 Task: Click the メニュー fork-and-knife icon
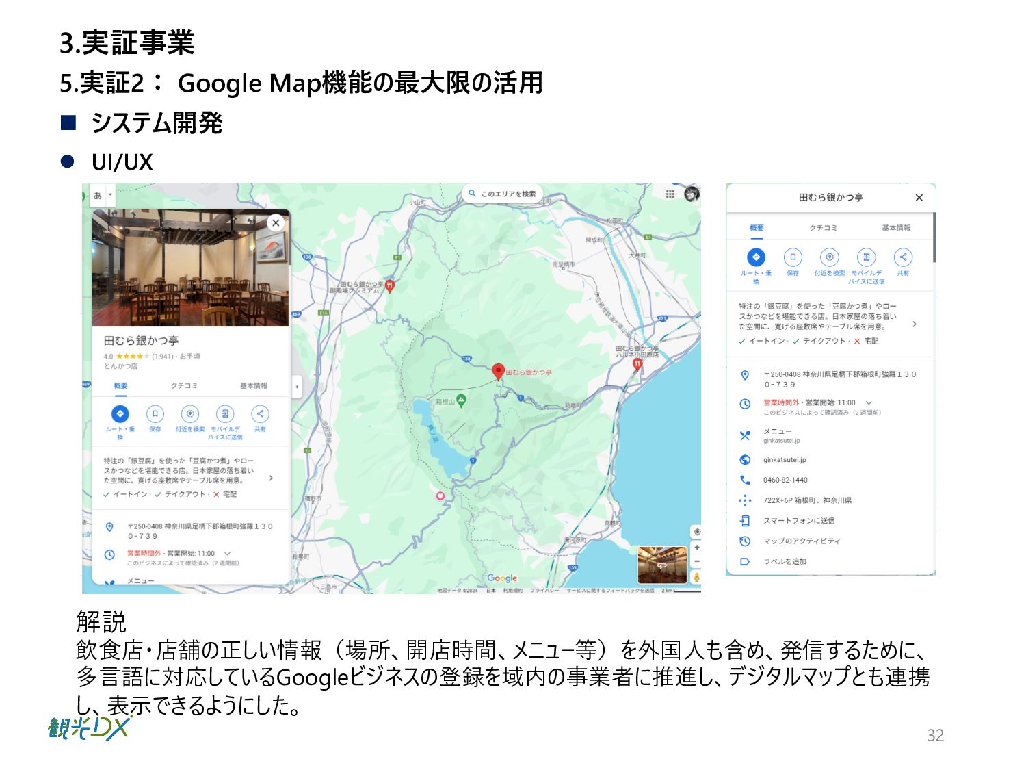(x=745, y=435)
